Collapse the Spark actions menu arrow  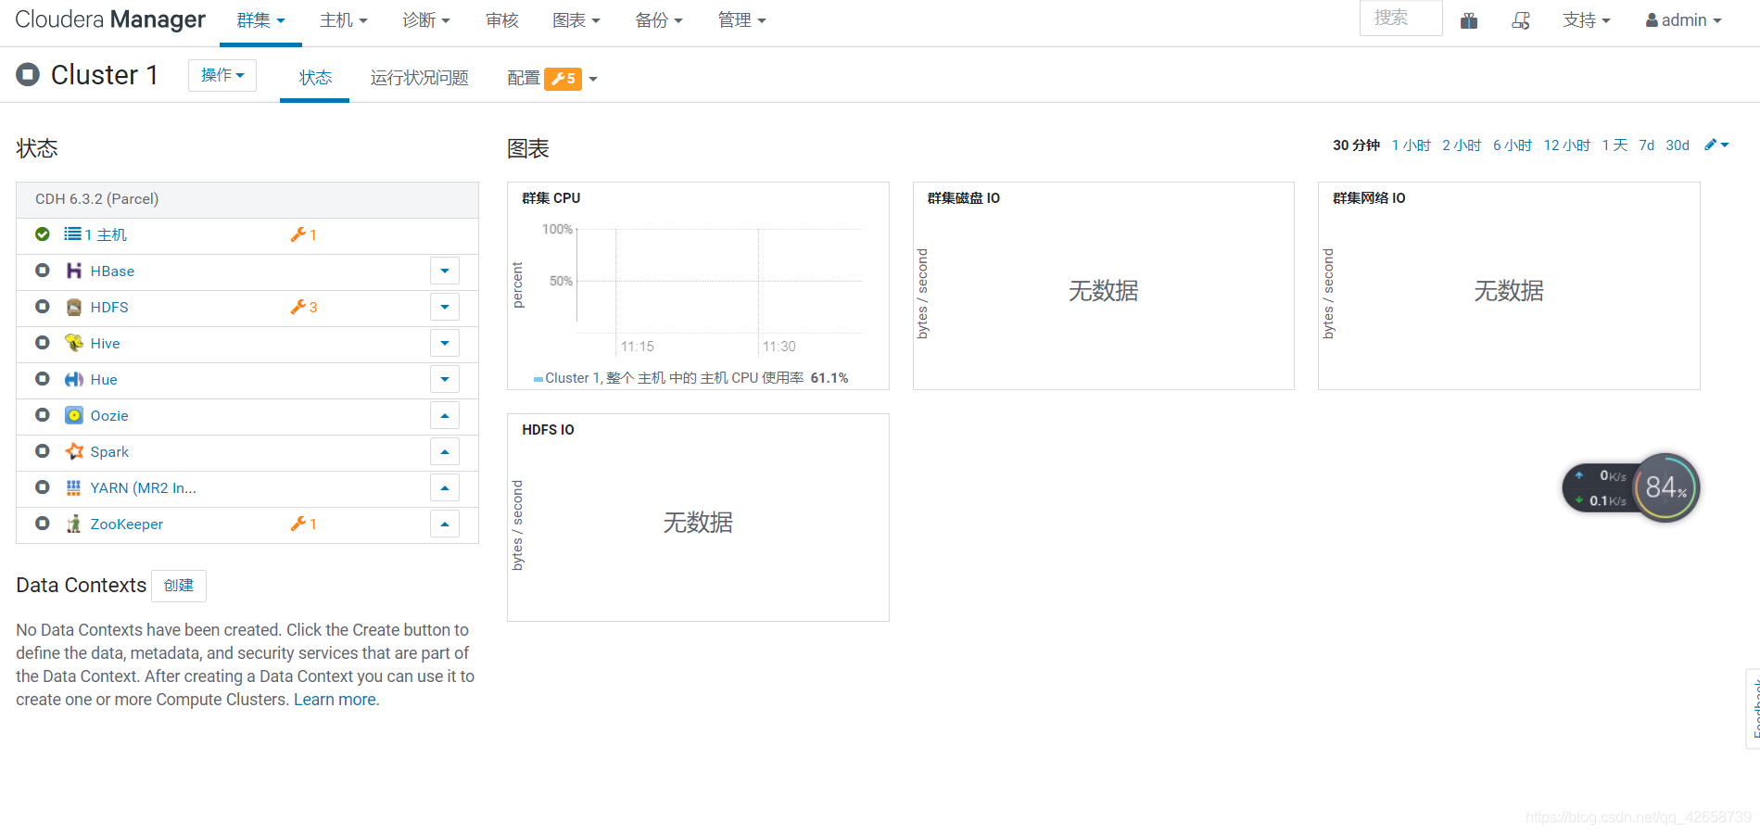coord(445,451)
